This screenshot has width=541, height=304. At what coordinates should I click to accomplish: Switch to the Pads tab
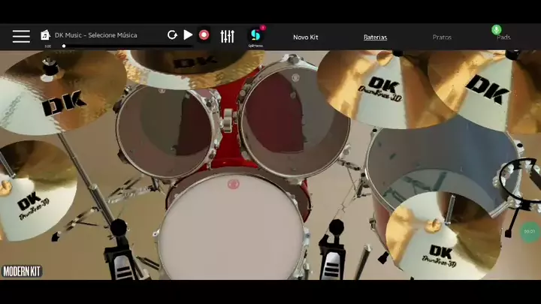[x=503, y=38]
